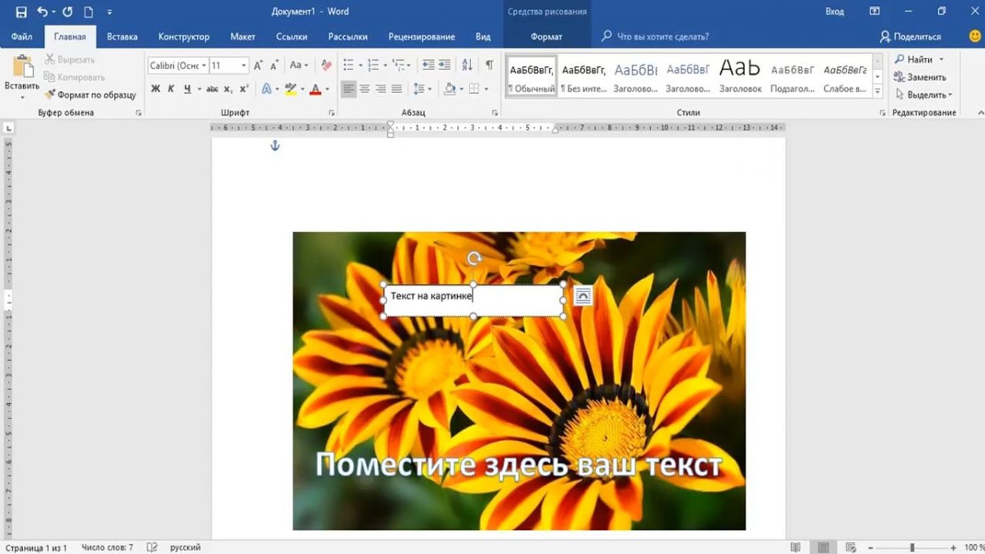Sort text with the A-Z sort icon
The image size is (985, 554).
(x=467, y=65)
